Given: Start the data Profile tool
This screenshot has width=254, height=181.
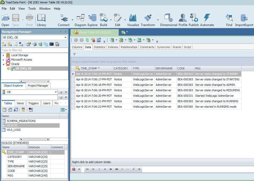Looking at the screenshot, I should 183,20.
